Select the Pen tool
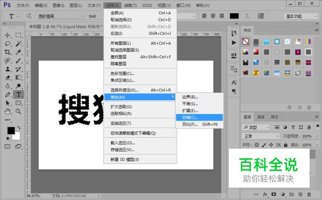The height and width of the screenshot is (200, 322). pyautogui.click(x=7, y=95)
